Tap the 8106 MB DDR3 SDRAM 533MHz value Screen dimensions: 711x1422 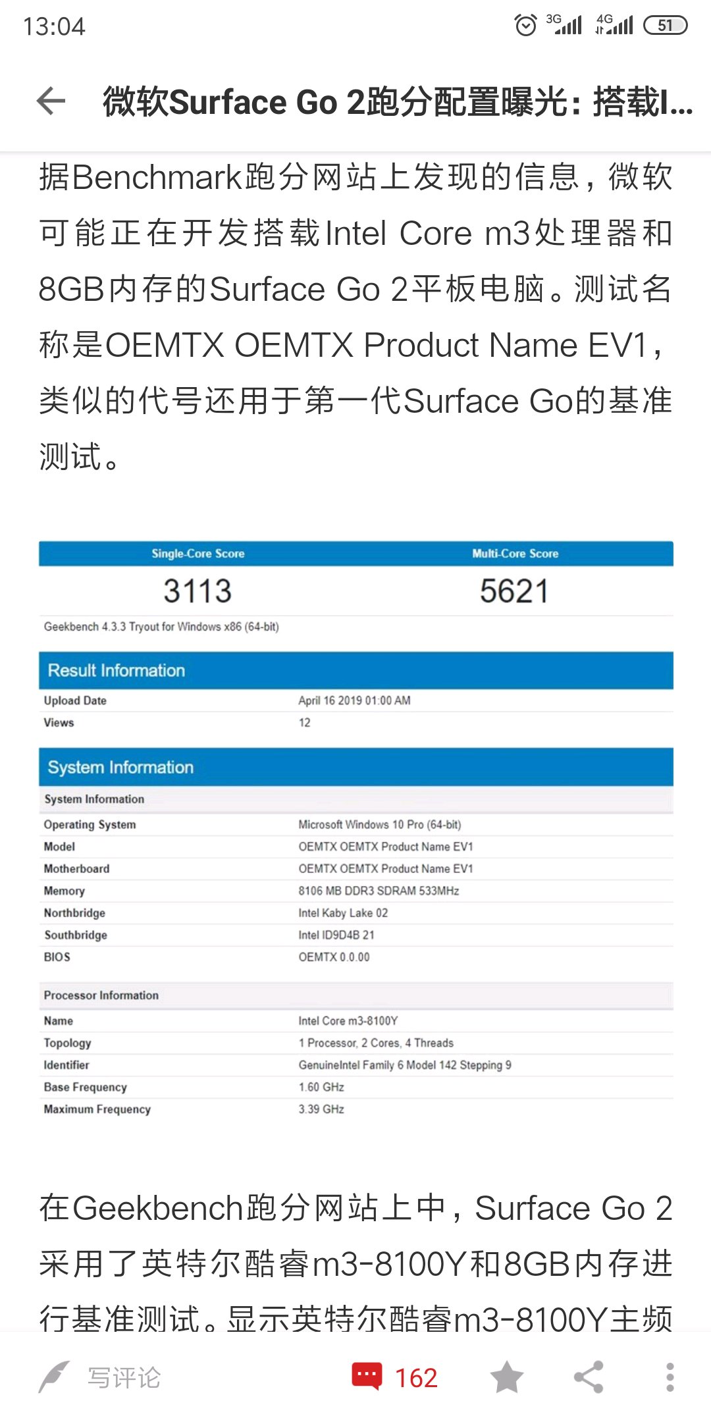(379, 891)
